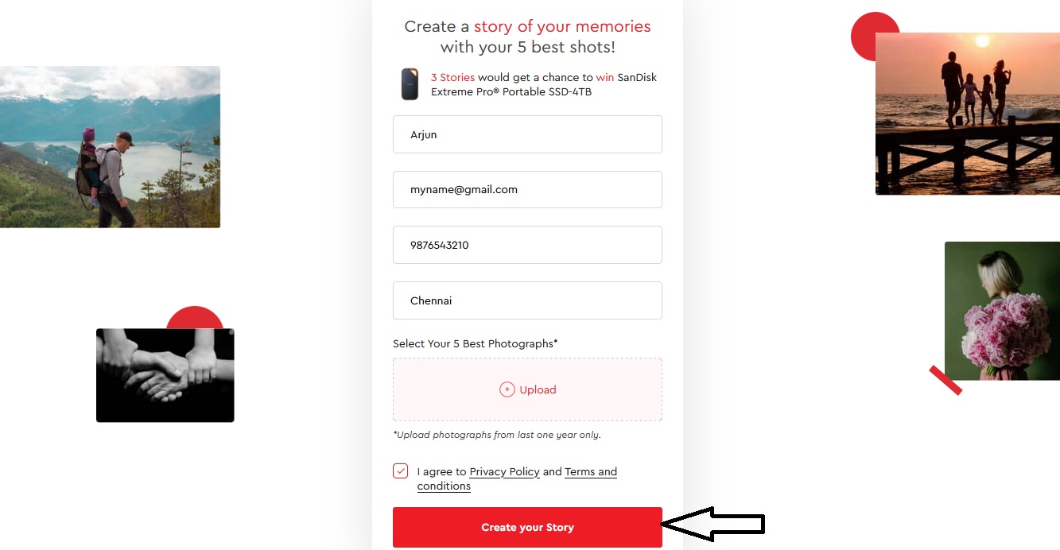Click the name field containing Arjun
Image resolution: width=1060 pixels, height=550 pixels.
[x=527, y=134]
